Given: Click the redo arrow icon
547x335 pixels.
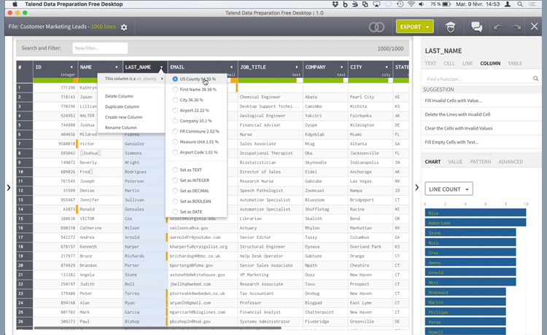Looking at the screenshot, I should (516, 27).
